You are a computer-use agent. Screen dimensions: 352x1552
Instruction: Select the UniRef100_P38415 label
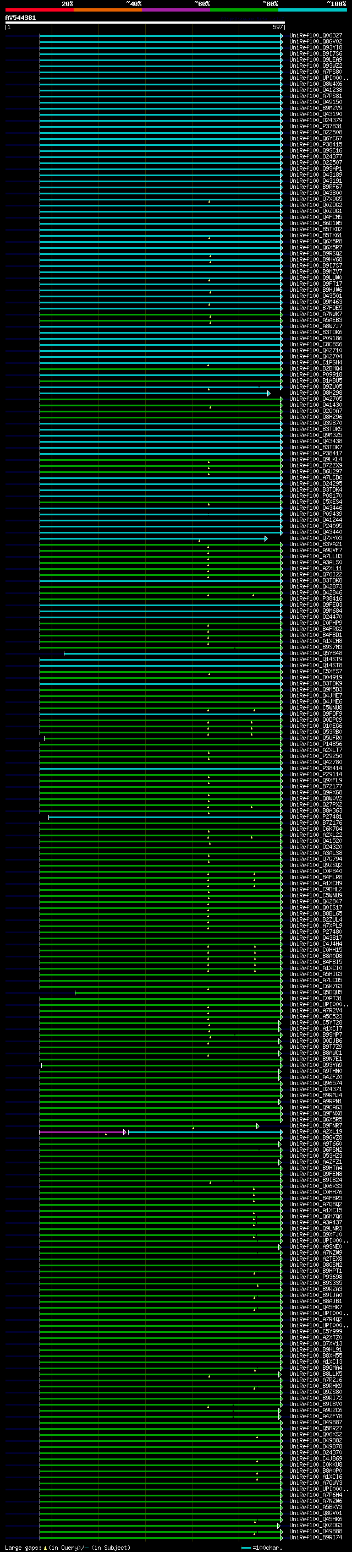pyautogui.click(x=316, y=145)
